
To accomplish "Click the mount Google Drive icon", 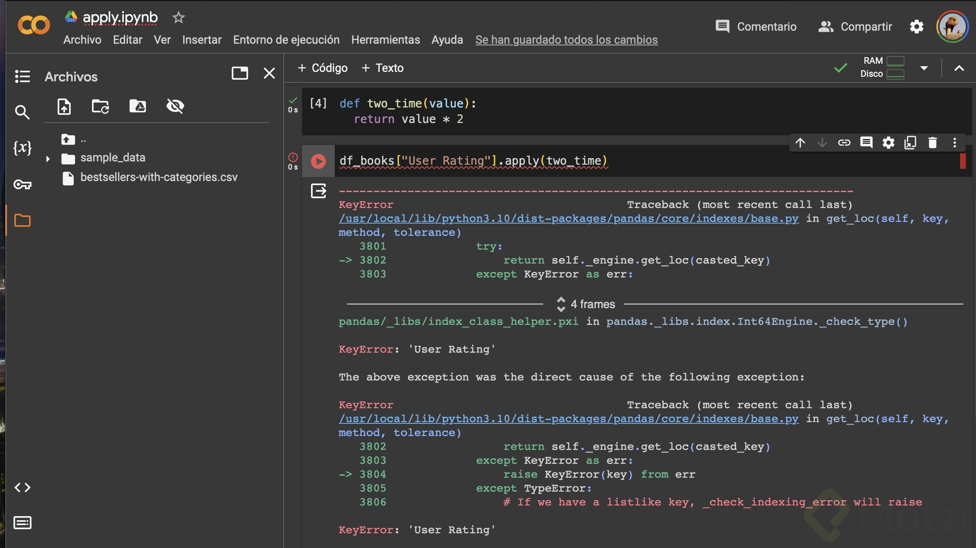I will coord(138,107).
